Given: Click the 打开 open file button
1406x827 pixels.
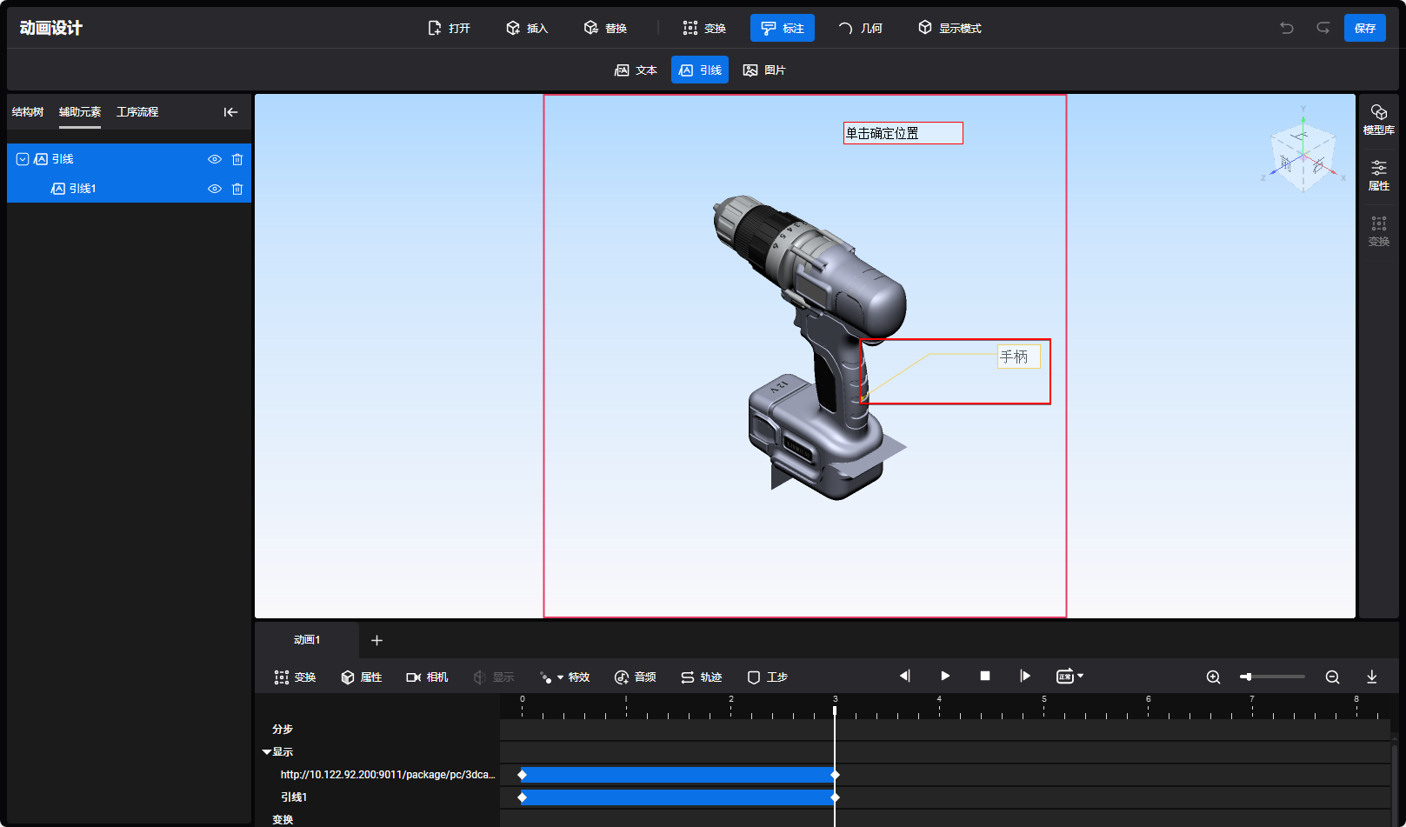Looking at the screenshot, I should click(450, 28).
